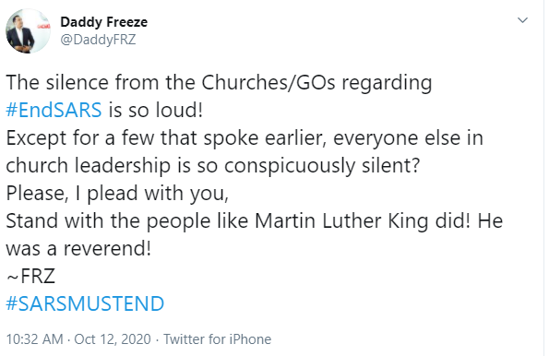
Task: Open the Daddy Freeze display name
Action: coord(104,22)
